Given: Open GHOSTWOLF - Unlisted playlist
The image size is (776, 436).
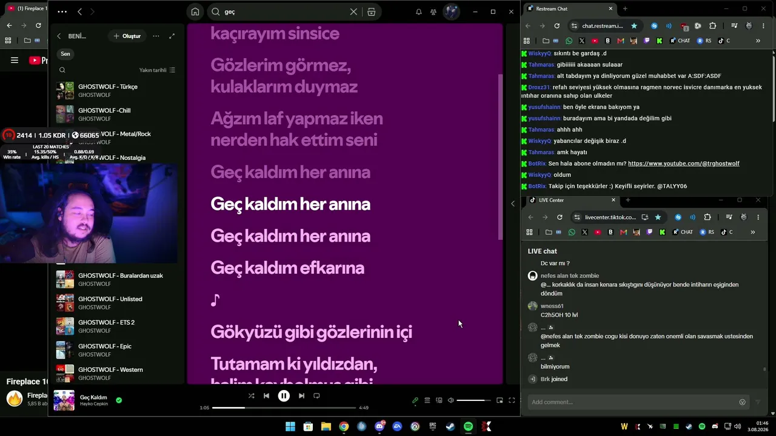Looking at the screenshot, I should pyautogui.click(x=116, y=303).
